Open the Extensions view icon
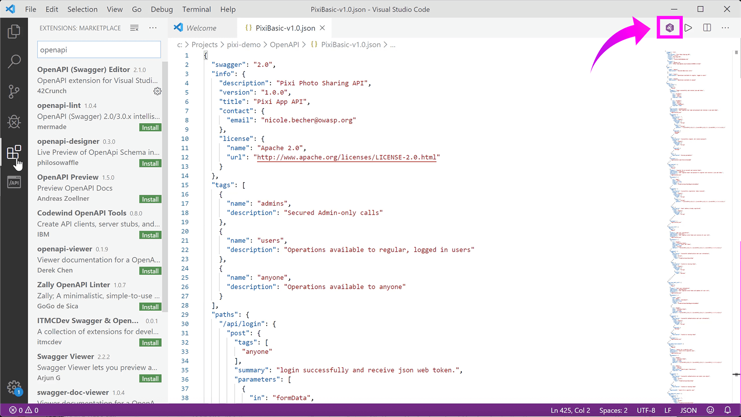Screen dimensions: 741x417 coord(14,153)
